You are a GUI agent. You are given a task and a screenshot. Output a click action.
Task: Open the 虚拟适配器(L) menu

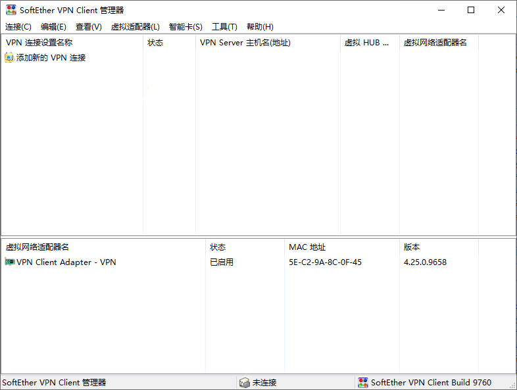click(x=135, y=27)
